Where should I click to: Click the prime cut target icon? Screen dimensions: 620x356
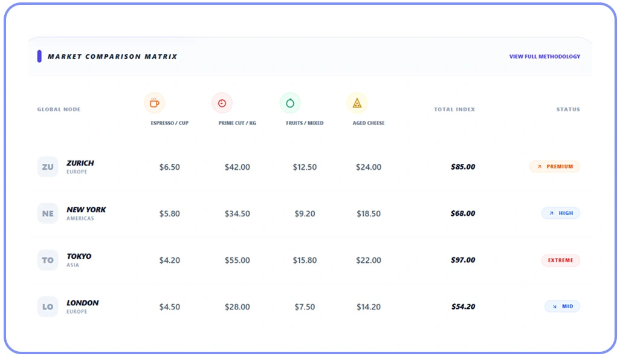222,103
